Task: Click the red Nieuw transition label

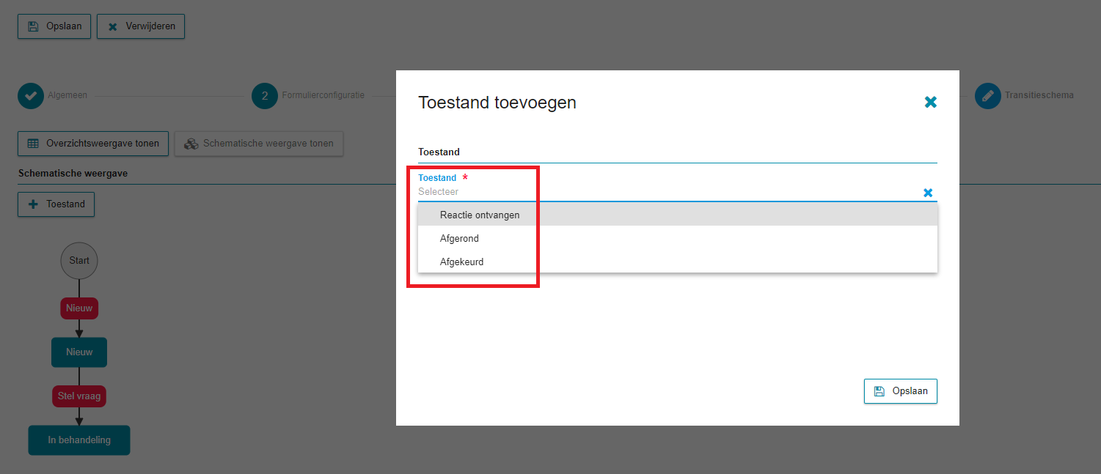Action: point(79,308)
